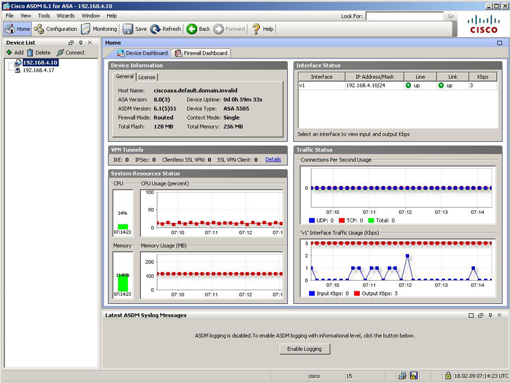
Task: Maximize the Home panel
Action: [500, 43]
